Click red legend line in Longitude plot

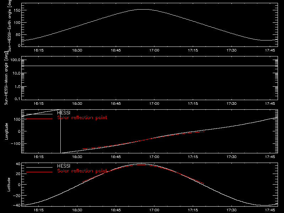[x=39, y=119]
